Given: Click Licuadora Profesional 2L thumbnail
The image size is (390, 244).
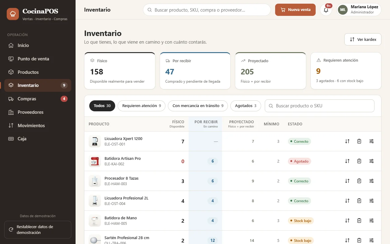Looking at the screenshot, I should pos(95,201).
